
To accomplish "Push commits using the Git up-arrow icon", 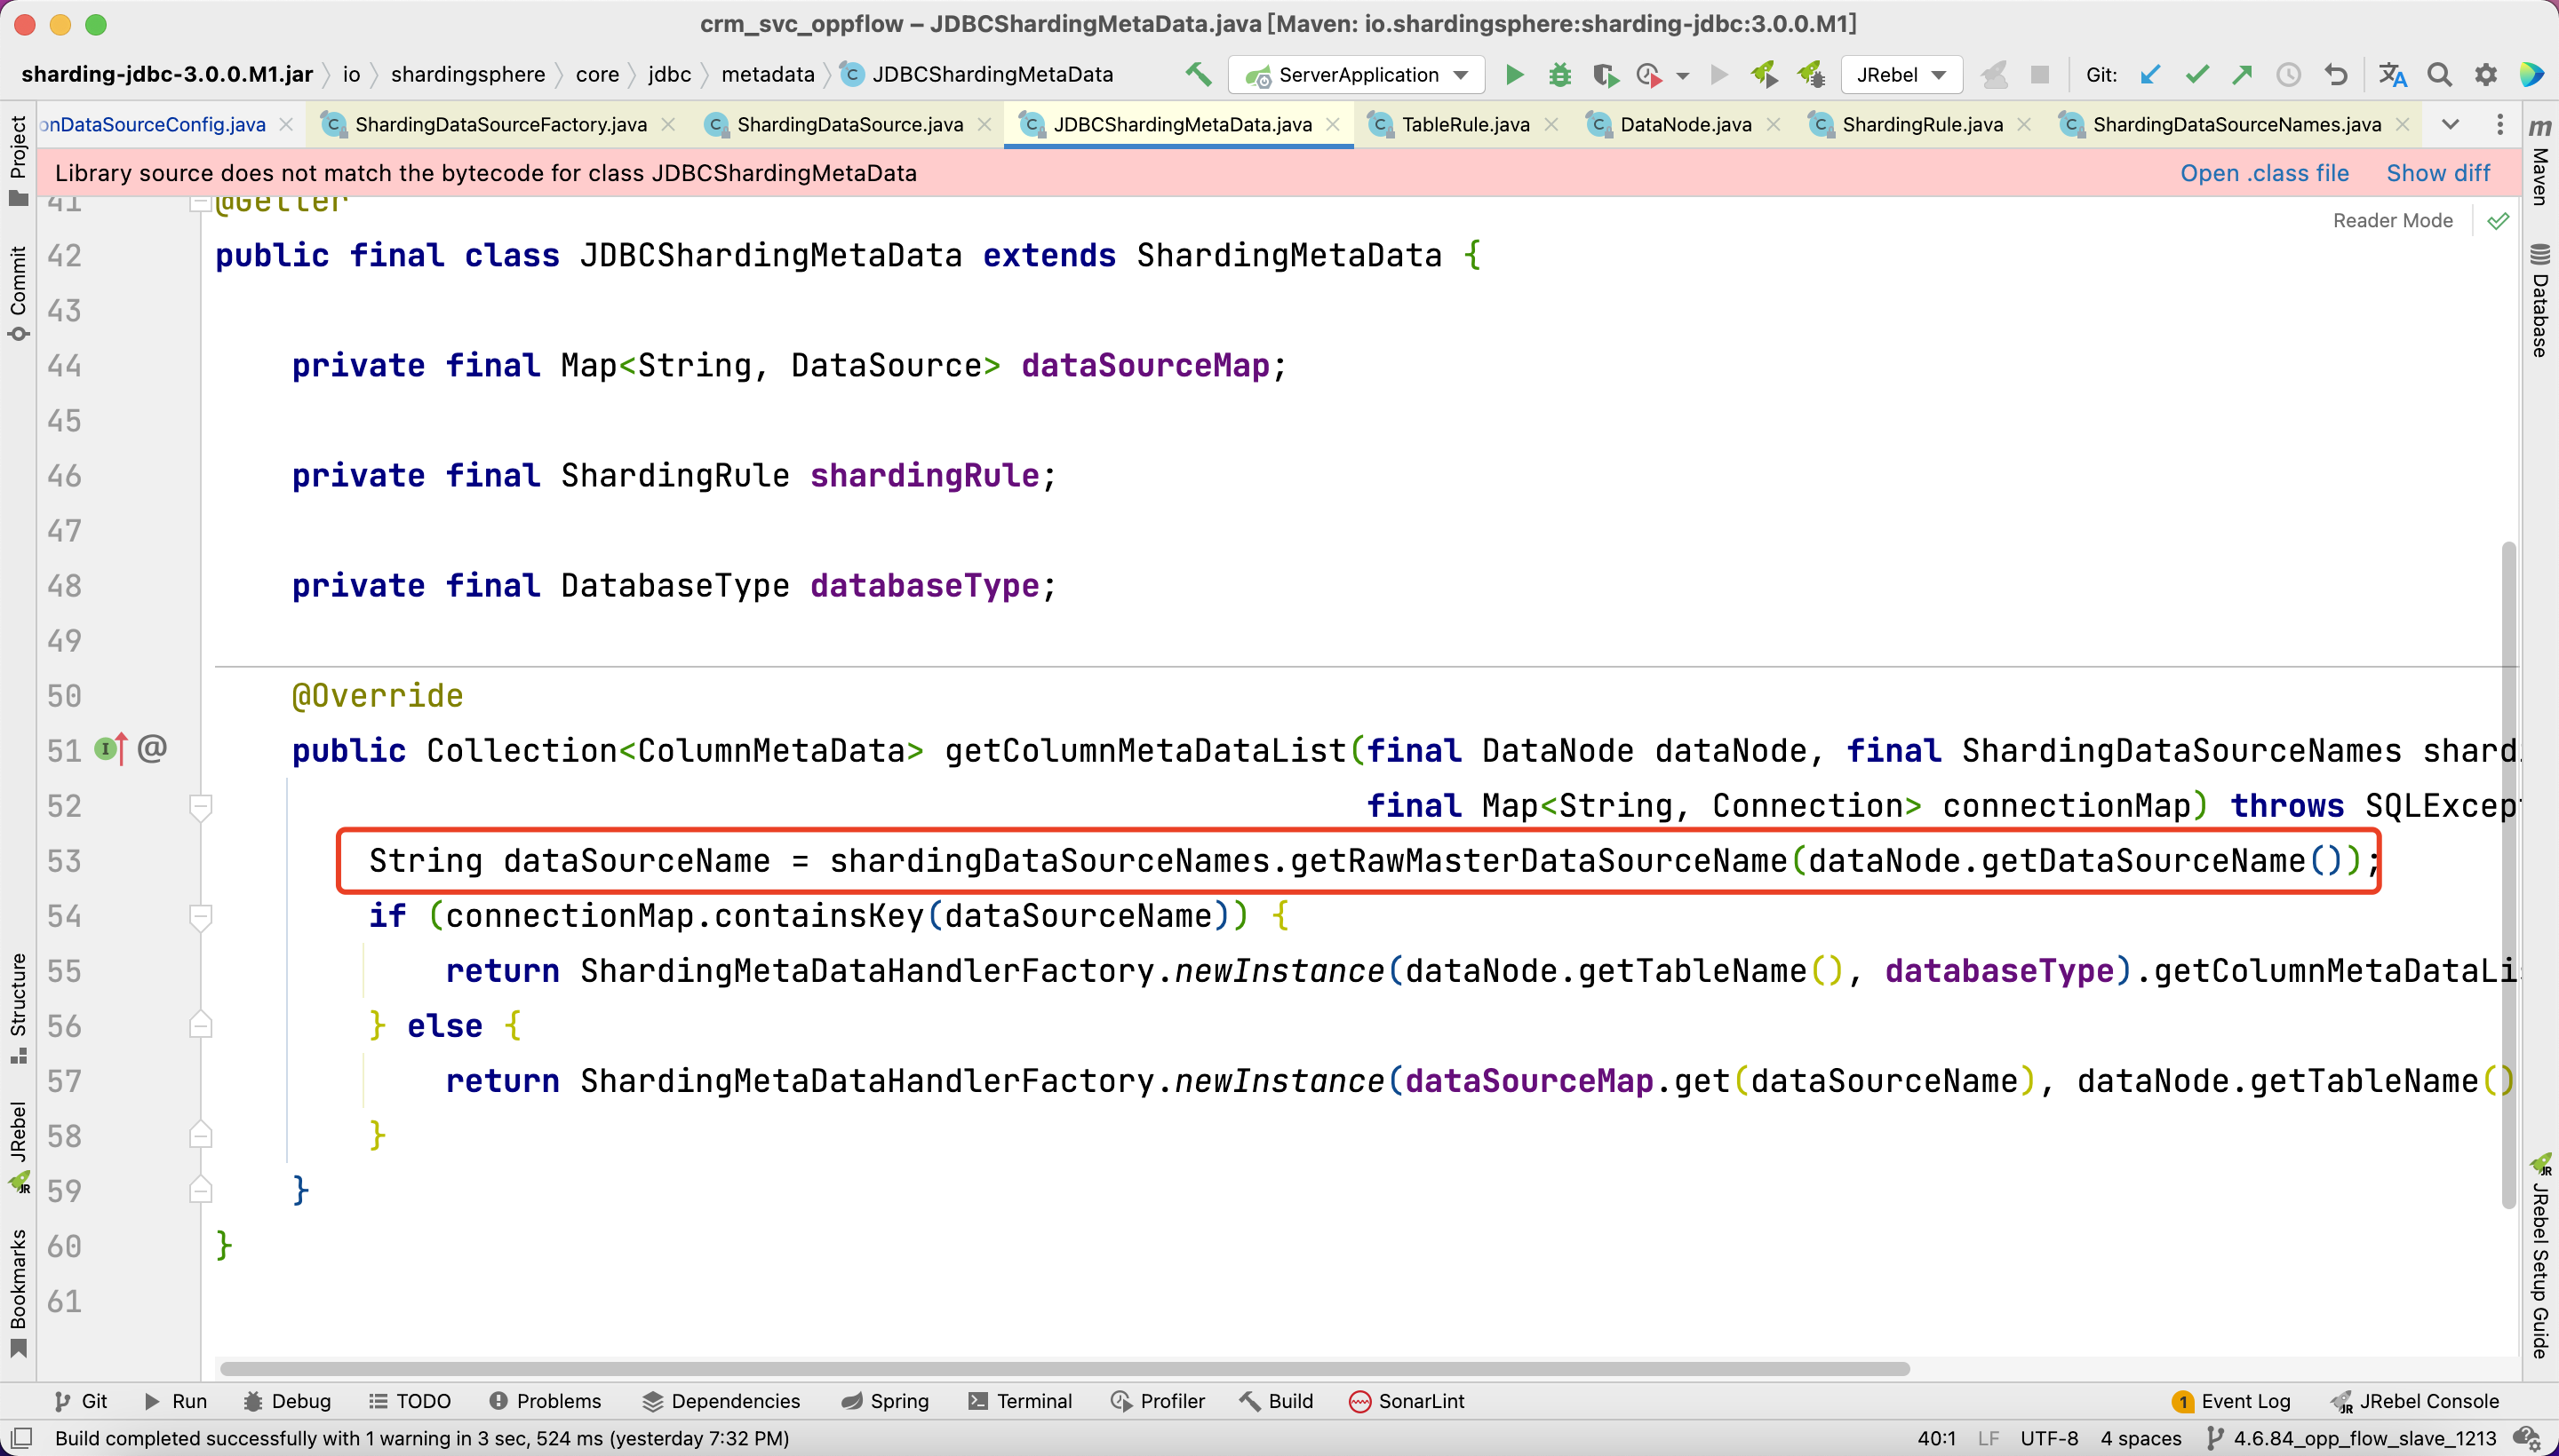I will click(x=2242, y=75).
